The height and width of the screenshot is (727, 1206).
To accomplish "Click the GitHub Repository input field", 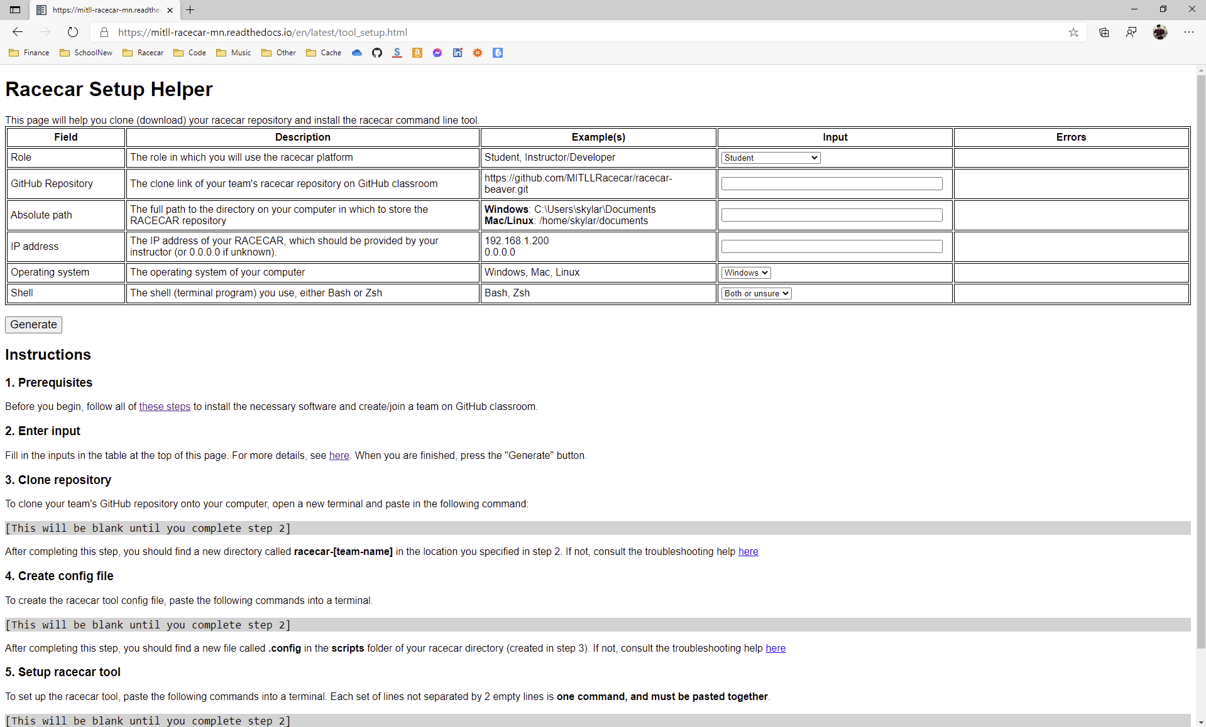I will point(831,184).
